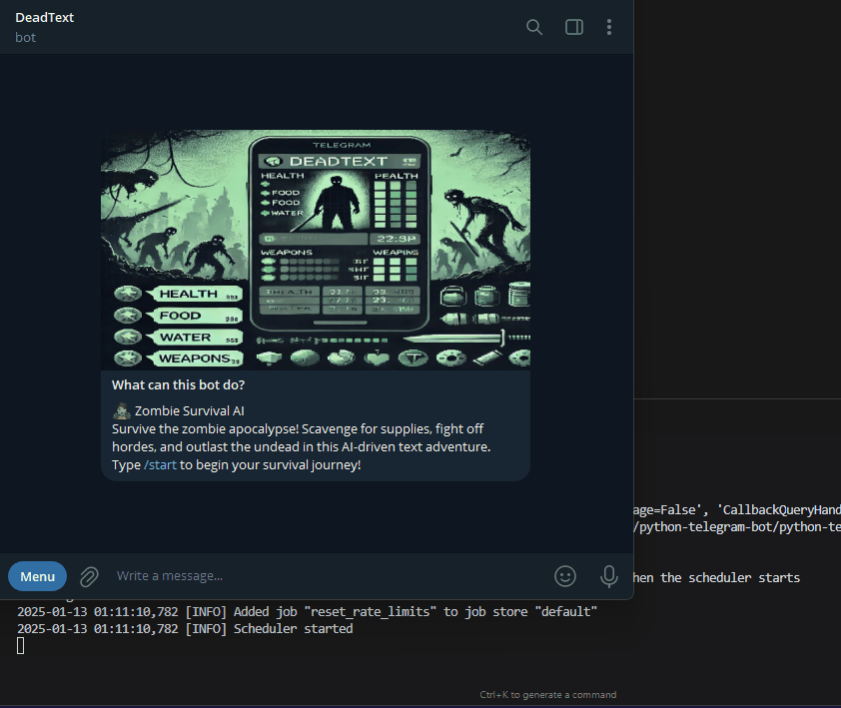Screen dimensions: 841x708
Task: Open search in the DeadText chat
Action: 534,27
